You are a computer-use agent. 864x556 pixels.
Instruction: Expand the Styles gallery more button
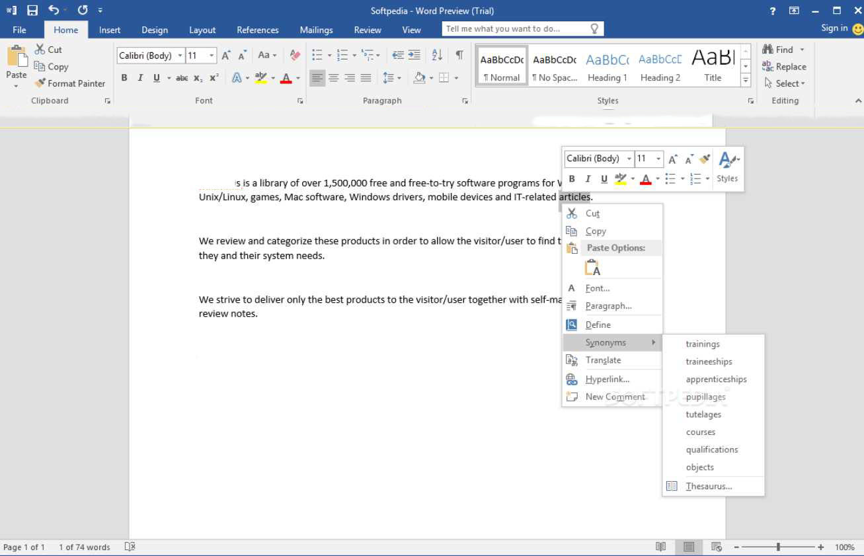(746, 81)
